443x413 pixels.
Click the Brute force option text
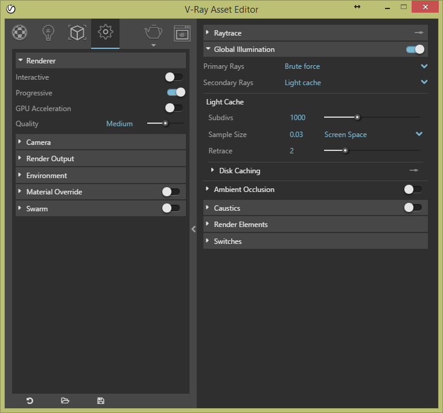tap(302, 66)
